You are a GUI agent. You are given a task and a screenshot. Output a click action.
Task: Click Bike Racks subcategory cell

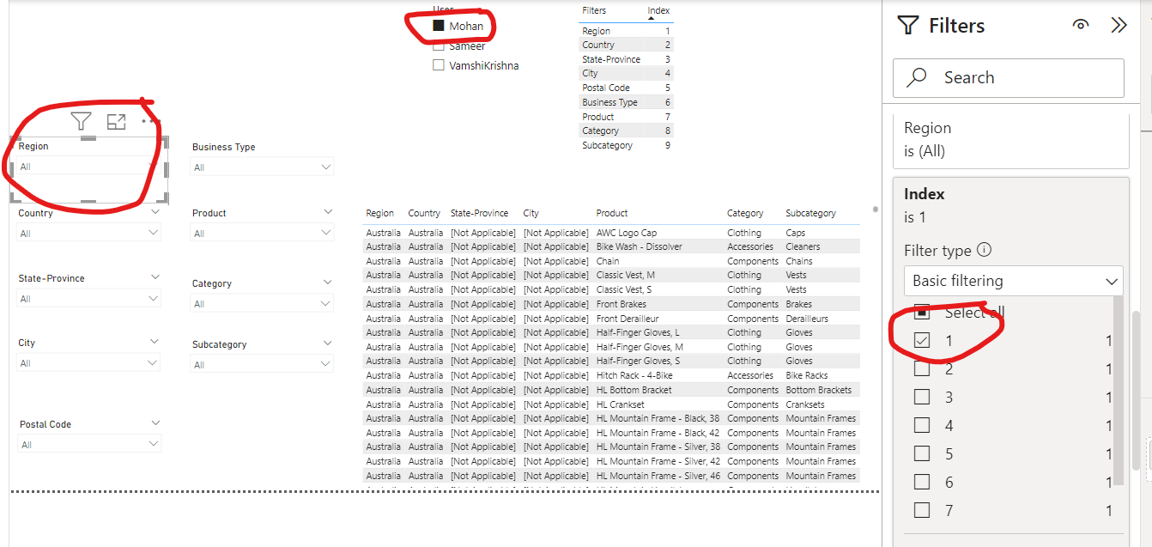pos(807,375)
